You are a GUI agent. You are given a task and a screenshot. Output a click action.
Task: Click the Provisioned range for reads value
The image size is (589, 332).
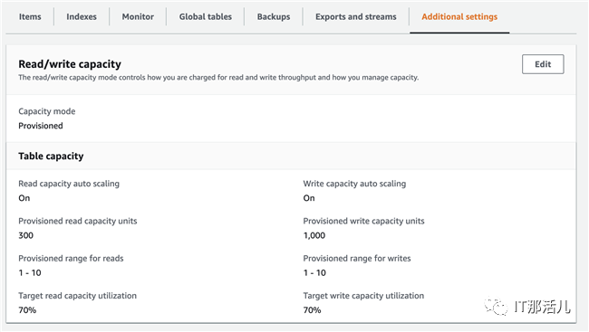[x=30, y=272]
